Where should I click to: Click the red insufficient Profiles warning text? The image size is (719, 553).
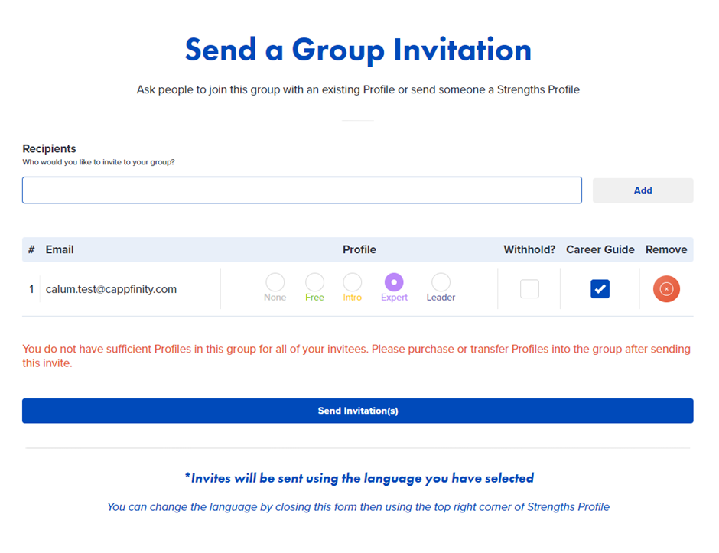click(356, 356)
